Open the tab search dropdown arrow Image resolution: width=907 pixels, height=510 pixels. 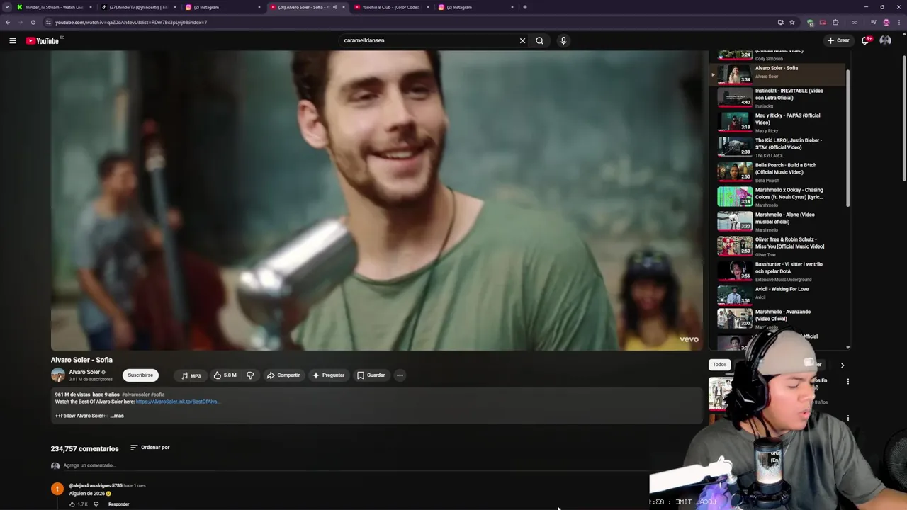click(6, 7)
